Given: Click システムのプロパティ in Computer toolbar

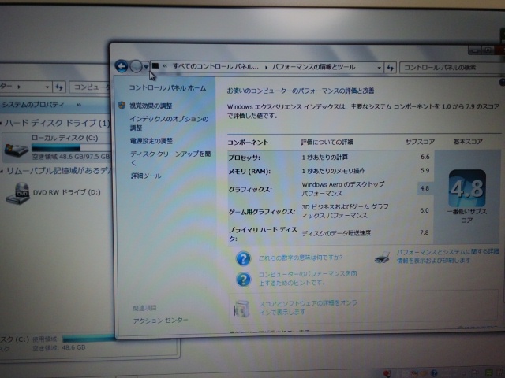Looking at the screenshot, I should 32,105.
